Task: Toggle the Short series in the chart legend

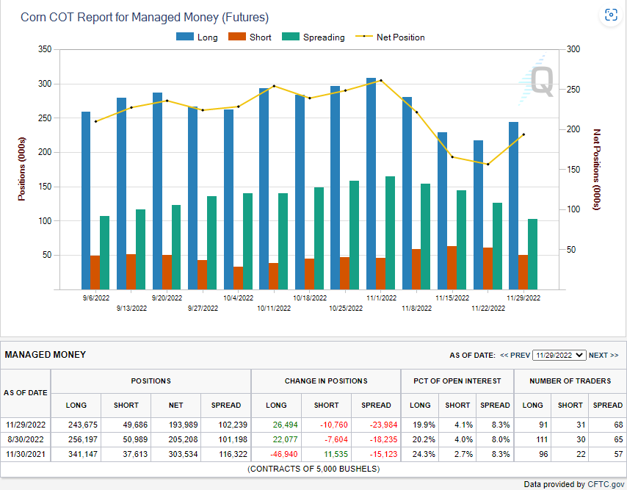Action: point(250,37)
